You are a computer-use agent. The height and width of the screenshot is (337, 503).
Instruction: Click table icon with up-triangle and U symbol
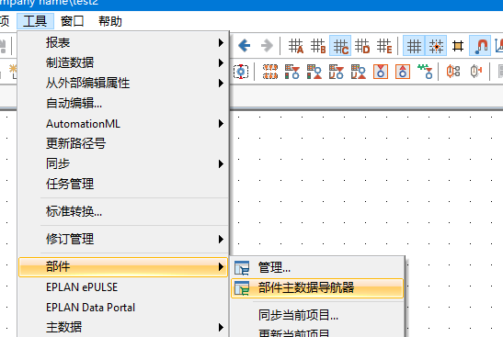[359, 72]
